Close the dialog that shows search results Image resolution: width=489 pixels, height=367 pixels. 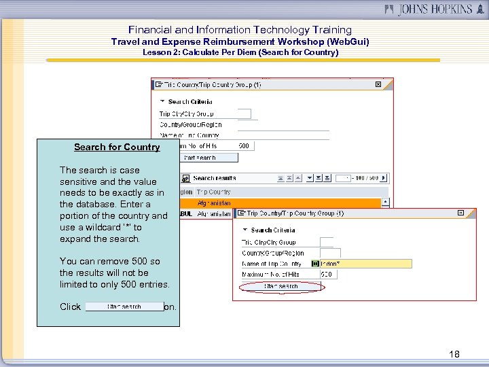[378, 84]
